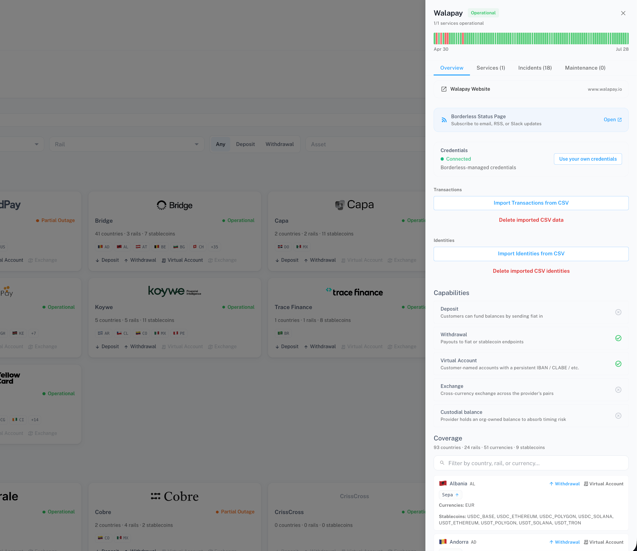Click the Bridge Operational status
This screenshot has height=551, width=637.
coord(238,221)
